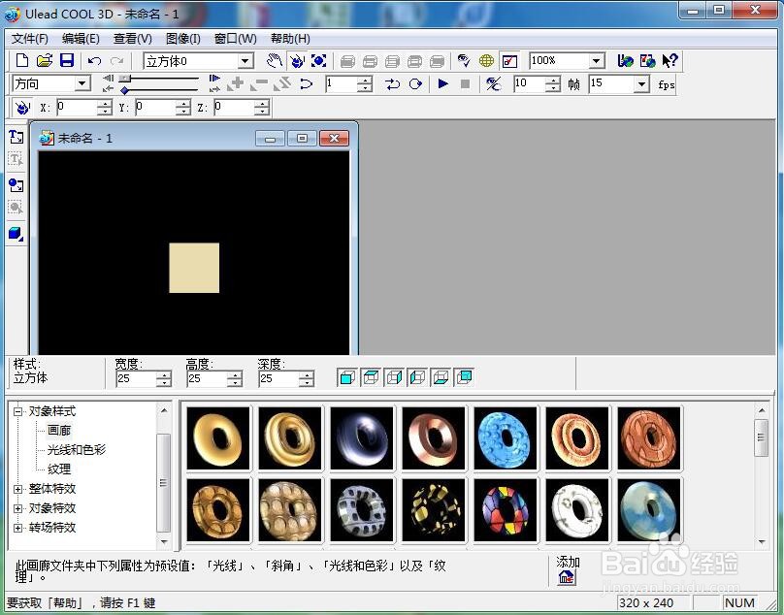Image resolution: width=784 pixels, height=615 pixels.
Task: Collapse the 对象样式 tree node
Action: pyautogui.click(x=18, y=411)
